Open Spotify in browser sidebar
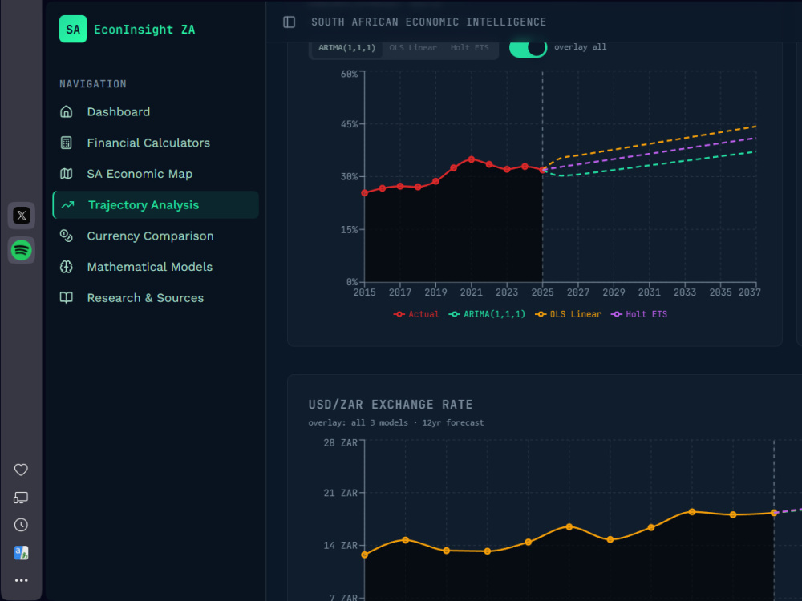Viewport: 802px width, 601px height. pyautogui.click(x=22, y=250)
